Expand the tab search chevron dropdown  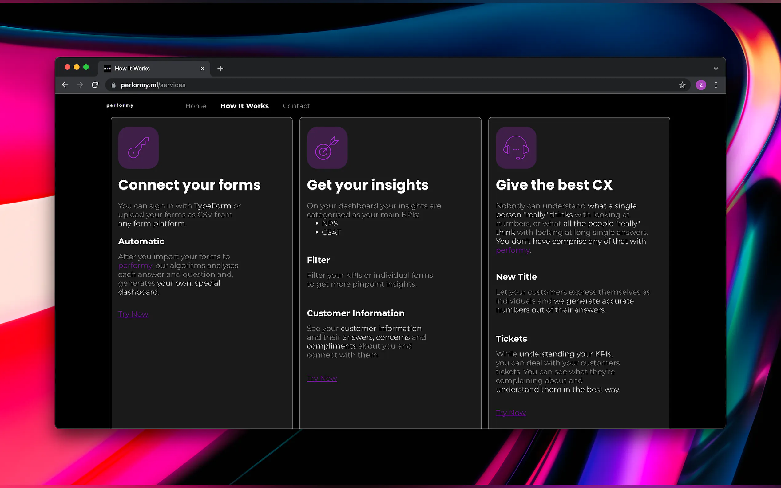coord(716,69)
